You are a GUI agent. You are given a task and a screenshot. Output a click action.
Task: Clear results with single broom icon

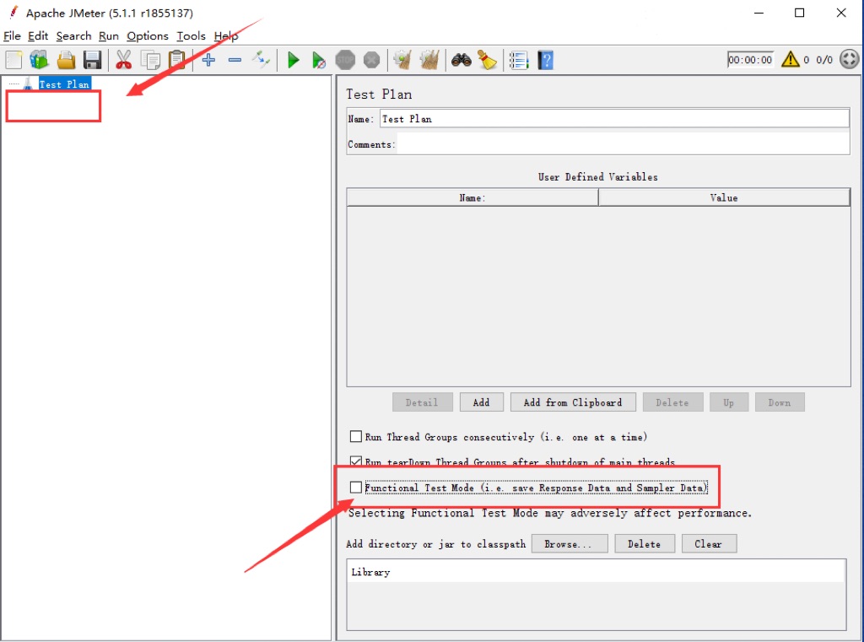coord(402,60)
